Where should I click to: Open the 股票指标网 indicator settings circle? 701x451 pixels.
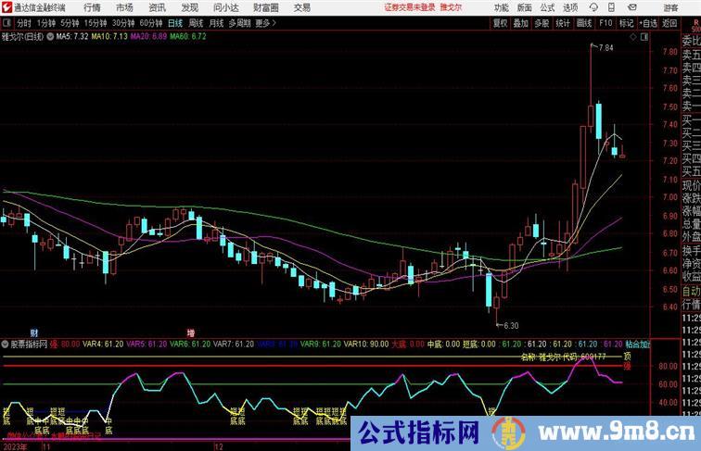[x=6, y=344]
